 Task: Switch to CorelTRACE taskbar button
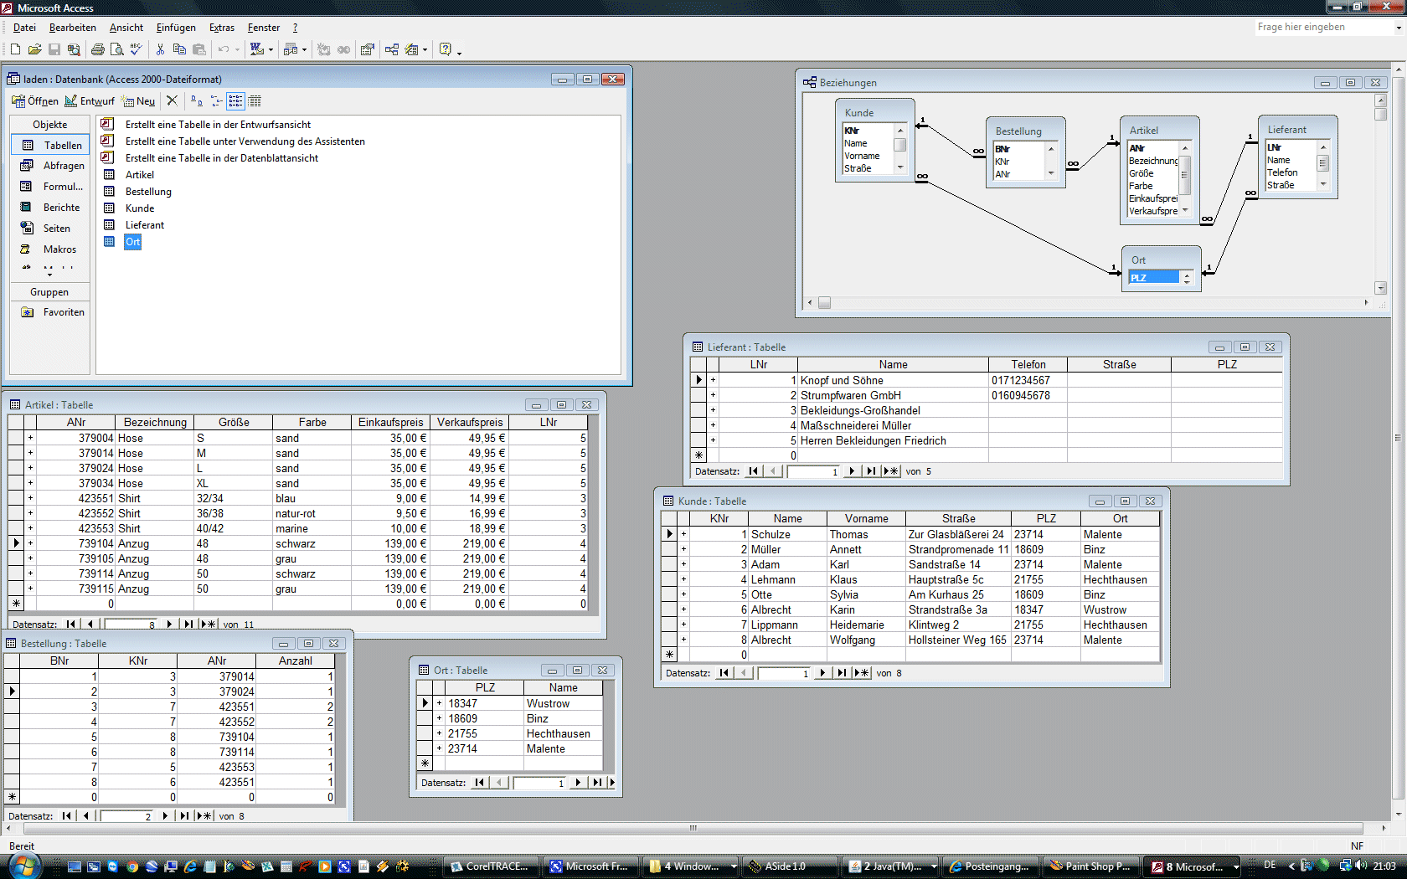tap(491, 866)
